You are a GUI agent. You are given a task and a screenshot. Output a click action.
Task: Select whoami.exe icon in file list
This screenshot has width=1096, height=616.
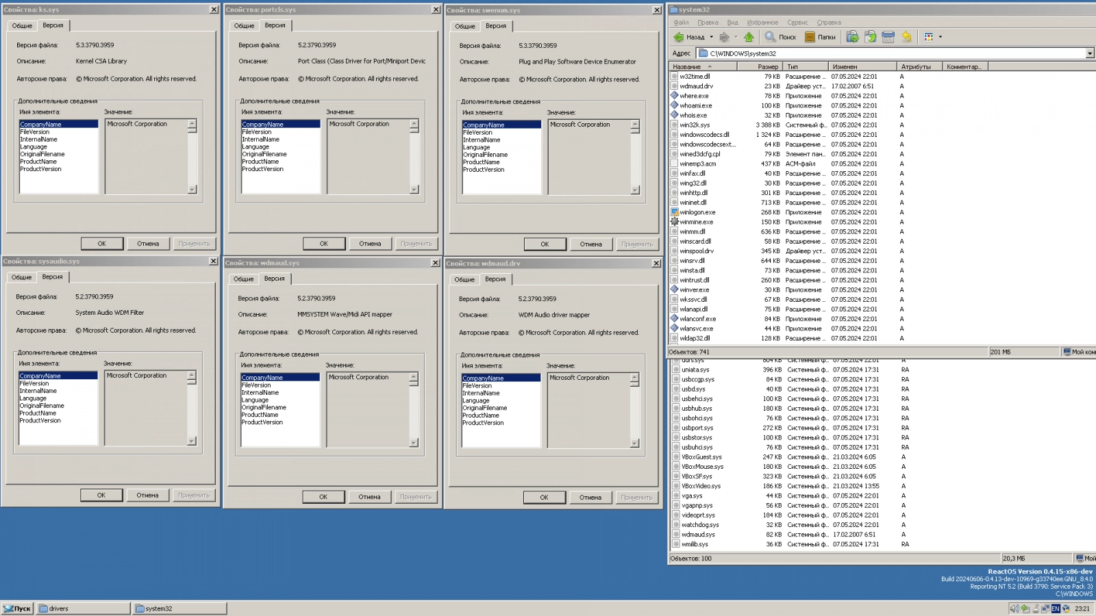675,105
